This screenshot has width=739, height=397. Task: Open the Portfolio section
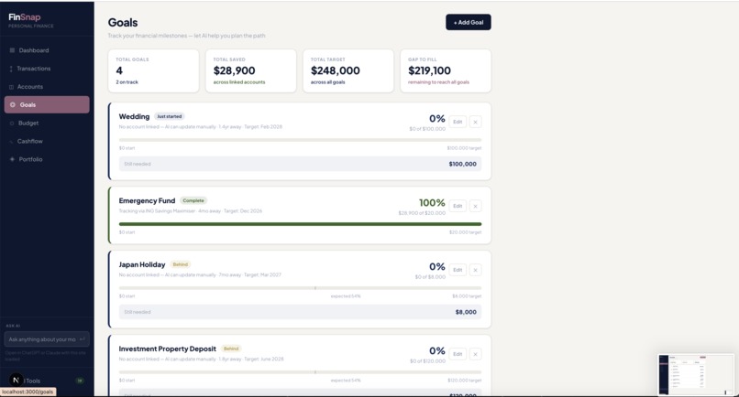[47, 159]
